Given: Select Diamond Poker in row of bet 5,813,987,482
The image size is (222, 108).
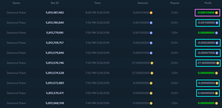Looking at the screenshot, I should [x=16, y=13].
